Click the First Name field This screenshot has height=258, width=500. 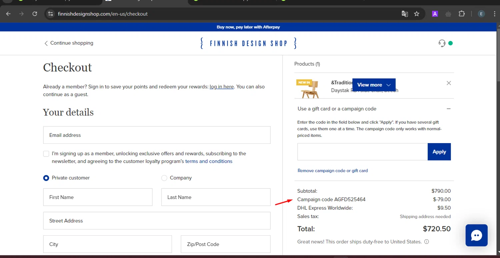click(98, 197)
